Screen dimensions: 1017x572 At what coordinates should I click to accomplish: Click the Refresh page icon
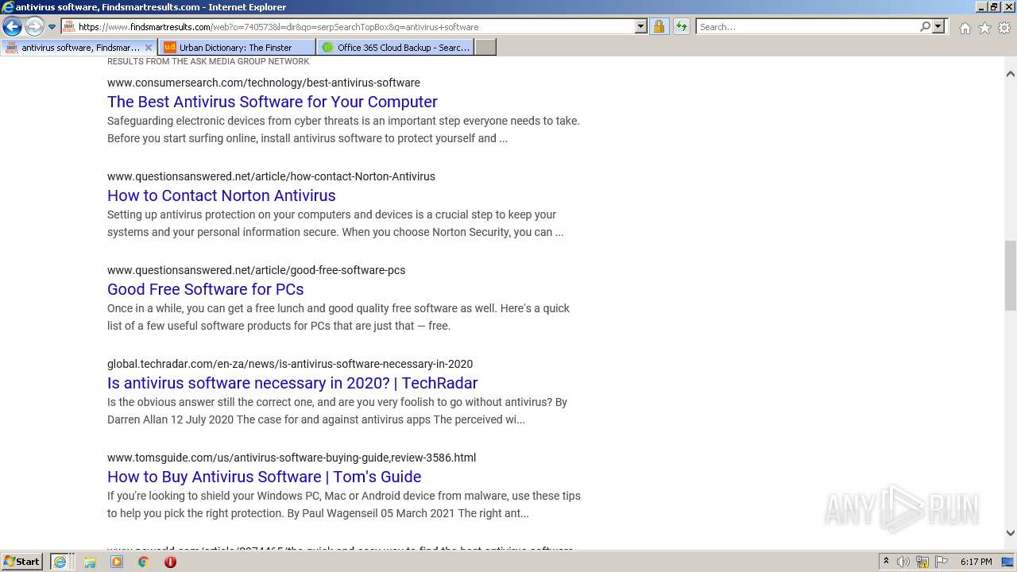point(682,26)
